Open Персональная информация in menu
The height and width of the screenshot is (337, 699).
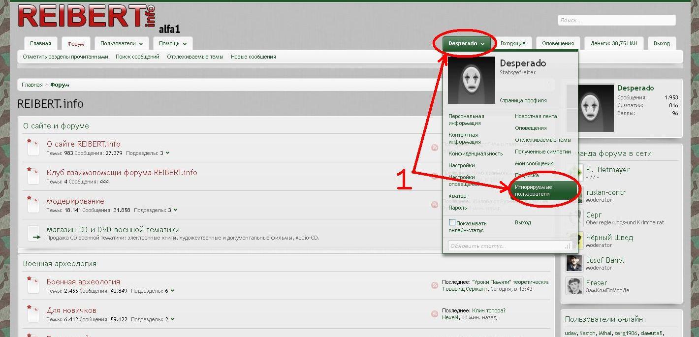pyautogui.click(x=466, y=120)
